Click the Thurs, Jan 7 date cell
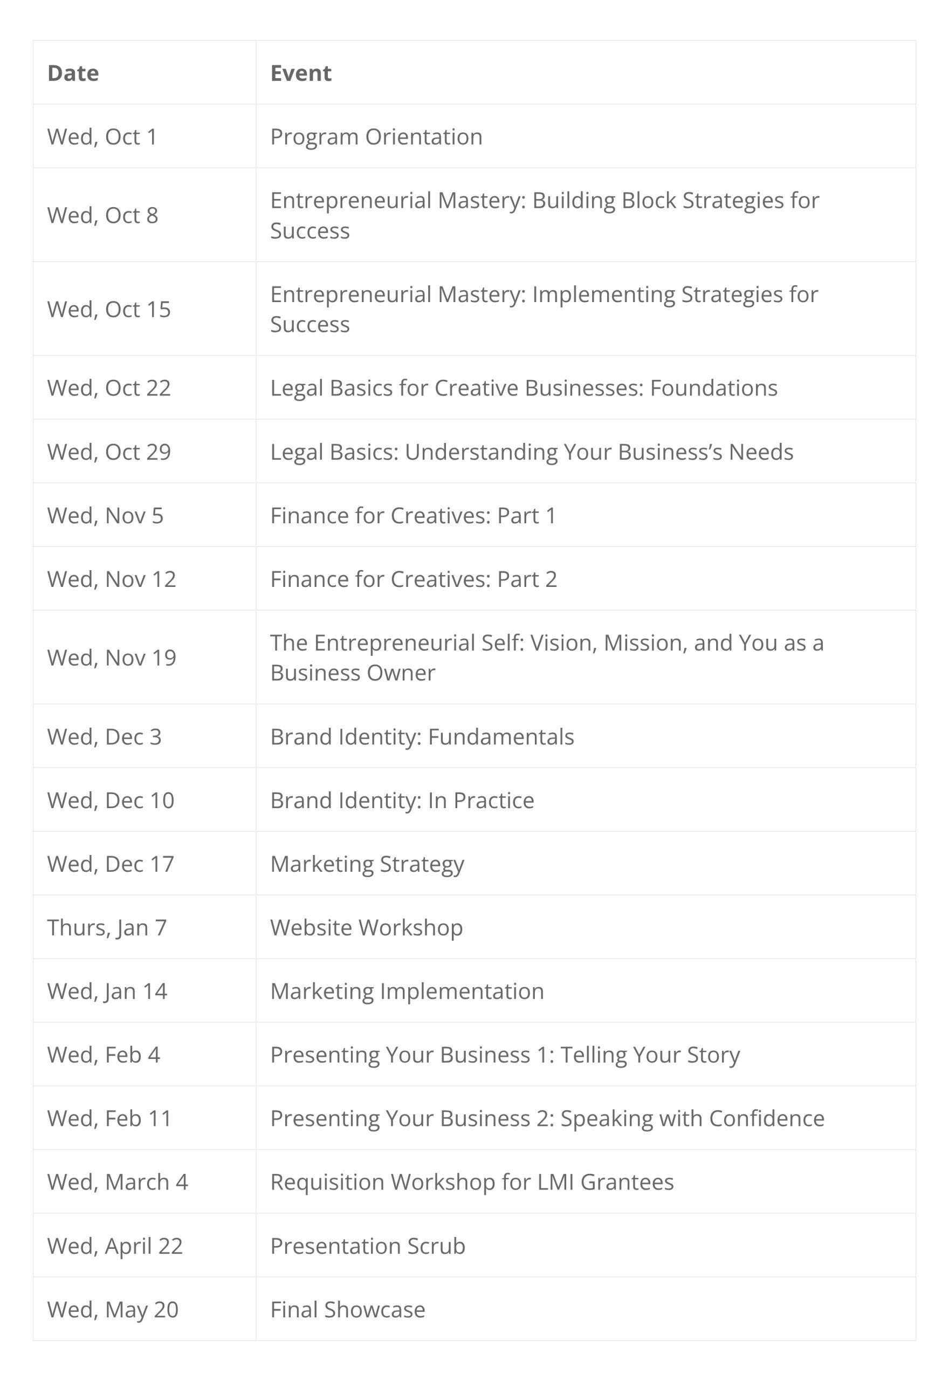This screenshot has height=1381, width=949. tap(107, 928)
